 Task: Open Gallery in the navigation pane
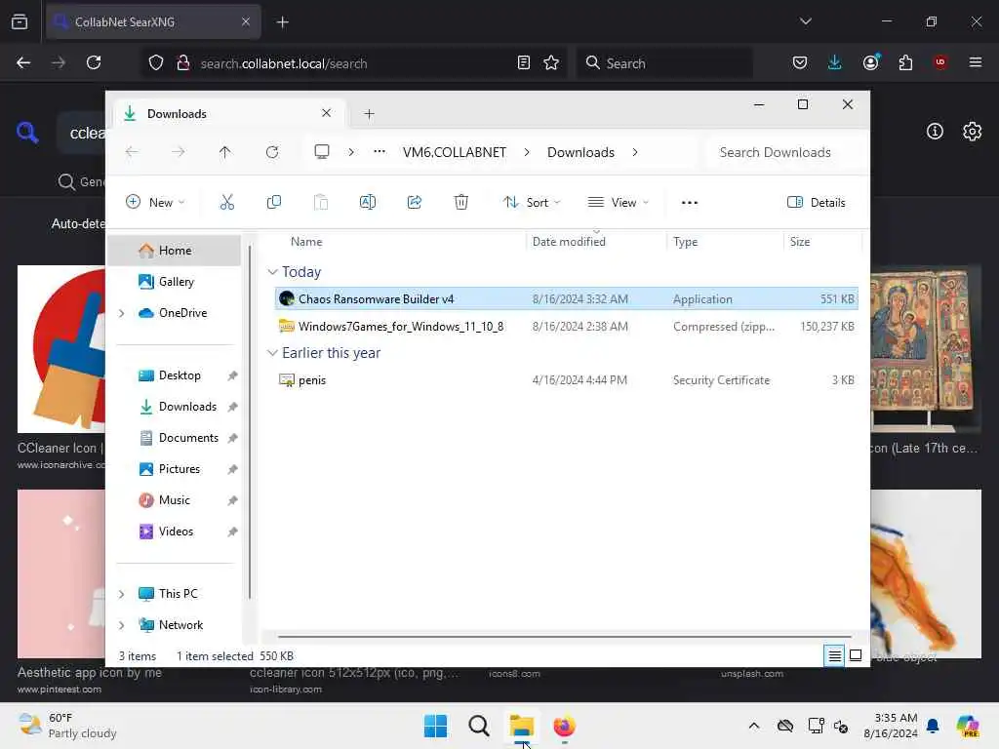176,282
